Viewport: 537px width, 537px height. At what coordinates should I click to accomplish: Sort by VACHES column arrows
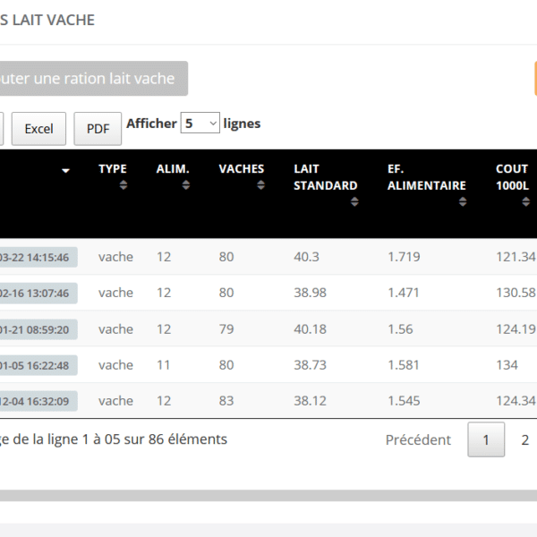point(260,185)
